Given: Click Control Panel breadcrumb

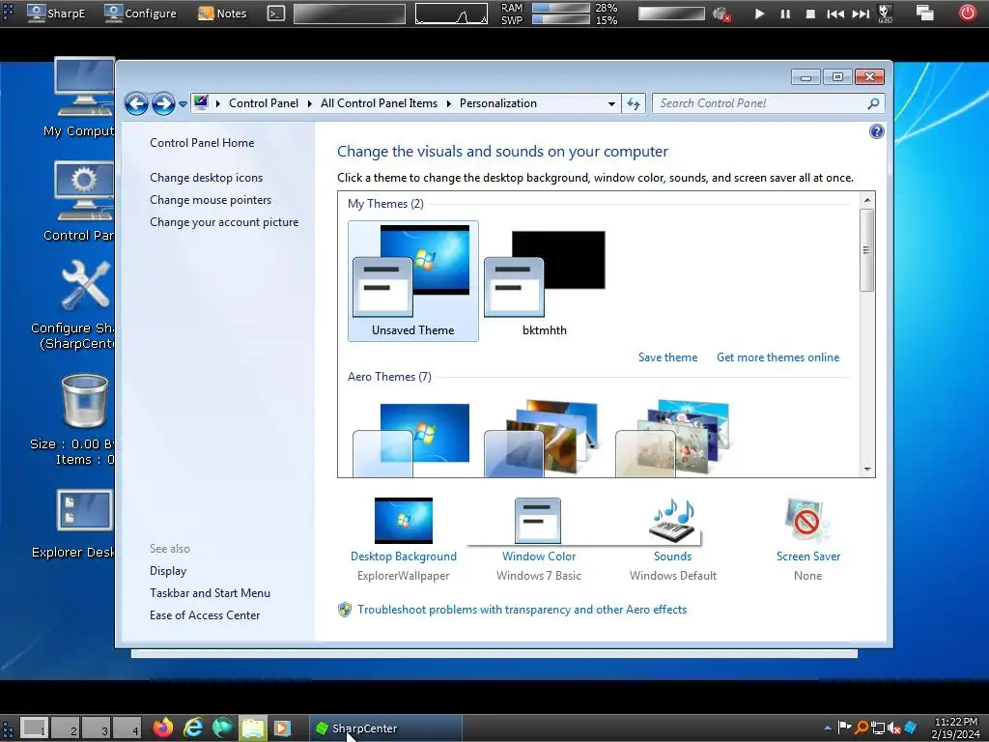Looking at the screenshot, I should pyautogui.click(x=264, y=103).
